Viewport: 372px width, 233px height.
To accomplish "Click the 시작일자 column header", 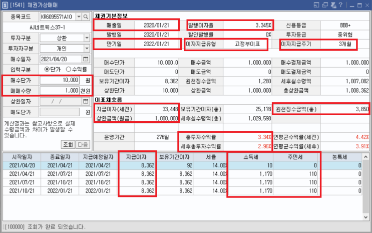I will coord(22,157).
